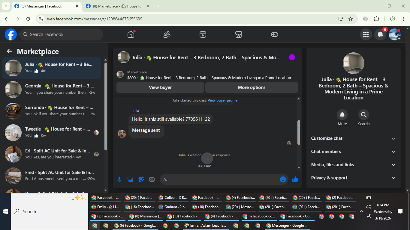410x230 pixels.
Task: Go to Facebook Home icon
Action: [x=131, y=34]
